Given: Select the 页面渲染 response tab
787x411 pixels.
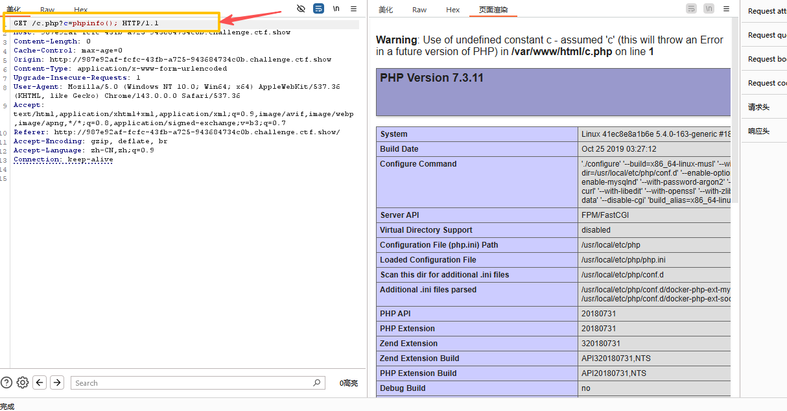Looking at the screenshot, I should coord(493,10).
